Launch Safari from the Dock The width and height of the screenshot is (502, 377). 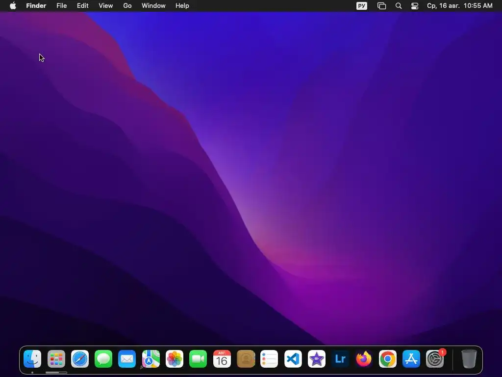pos(80,359)
